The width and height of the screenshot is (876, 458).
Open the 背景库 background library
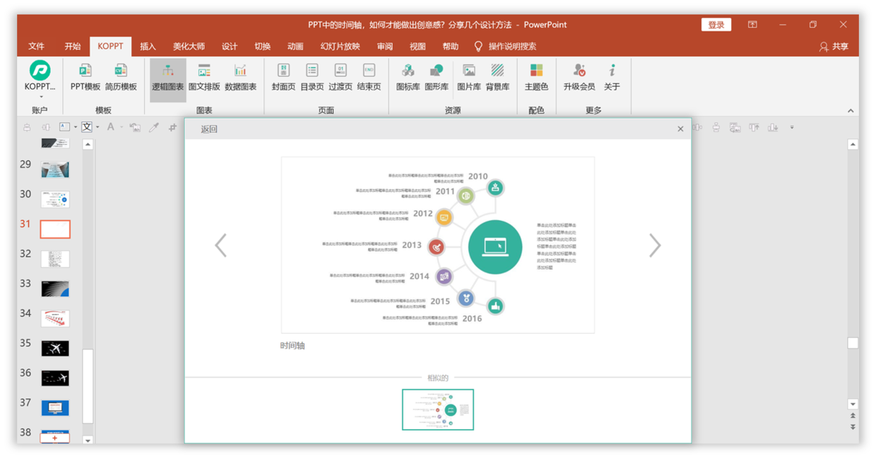pyautogui.click(x=497, y=78)
